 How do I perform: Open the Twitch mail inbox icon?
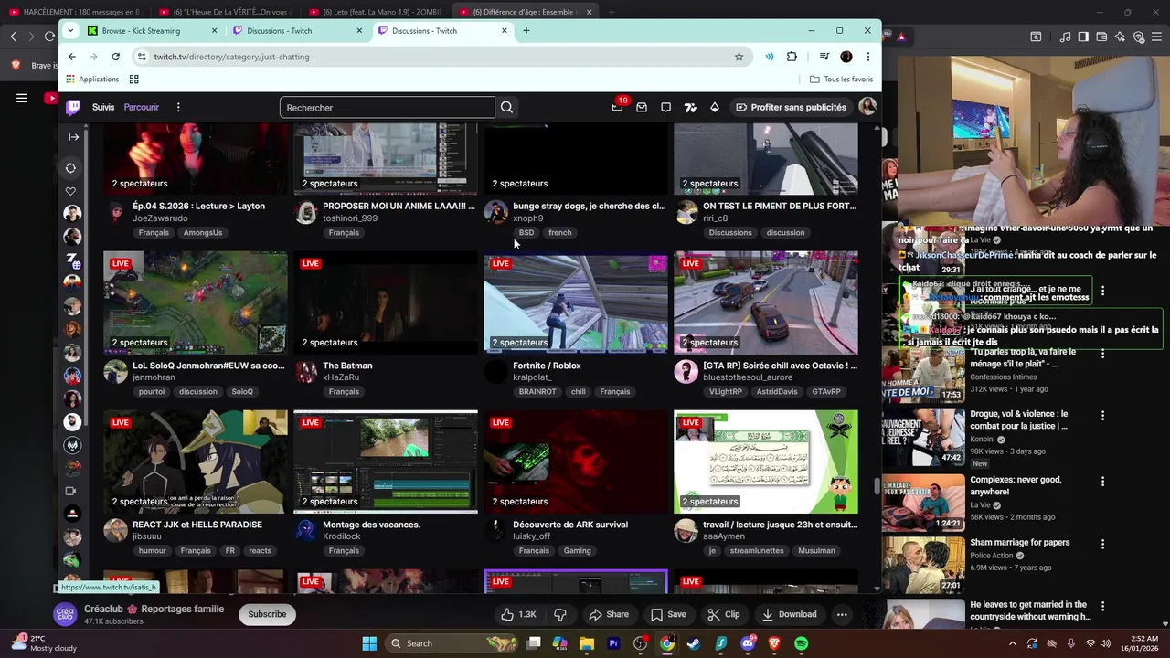pos(642,107)
